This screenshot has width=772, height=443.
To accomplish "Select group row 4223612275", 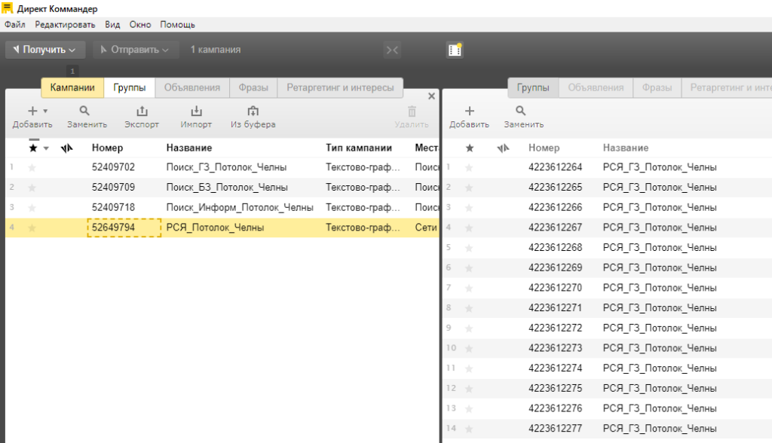I will pyautogui.click(x=607, y=388).
